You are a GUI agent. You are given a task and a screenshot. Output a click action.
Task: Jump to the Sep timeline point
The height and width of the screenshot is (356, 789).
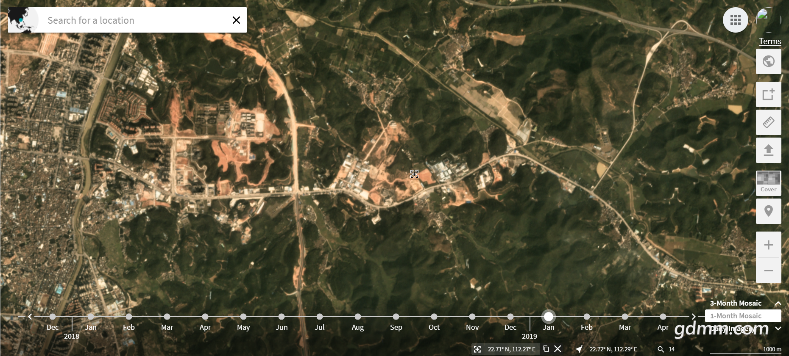click(x=396, y=317)
